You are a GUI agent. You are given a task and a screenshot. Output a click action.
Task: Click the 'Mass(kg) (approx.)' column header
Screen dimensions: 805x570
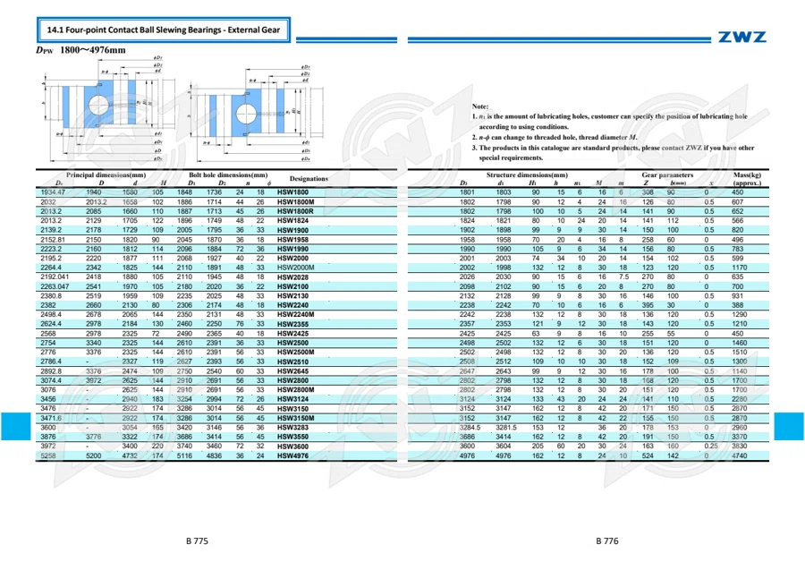747,179
